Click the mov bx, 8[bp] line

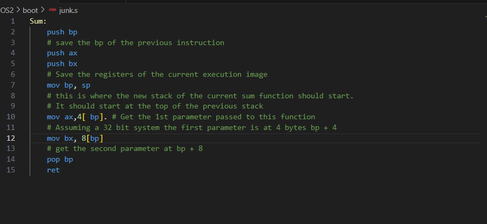(74, 138)
